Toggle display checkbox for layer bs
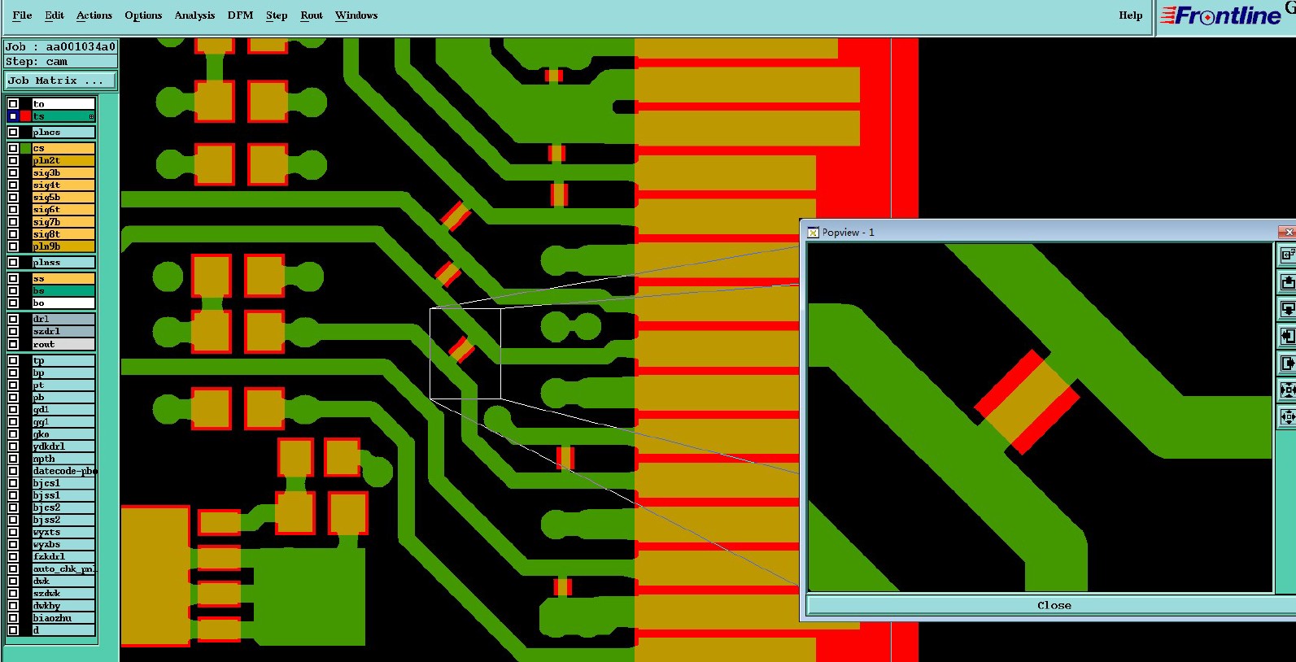This screenshot has width=1296, height=662. pos(13,290)
